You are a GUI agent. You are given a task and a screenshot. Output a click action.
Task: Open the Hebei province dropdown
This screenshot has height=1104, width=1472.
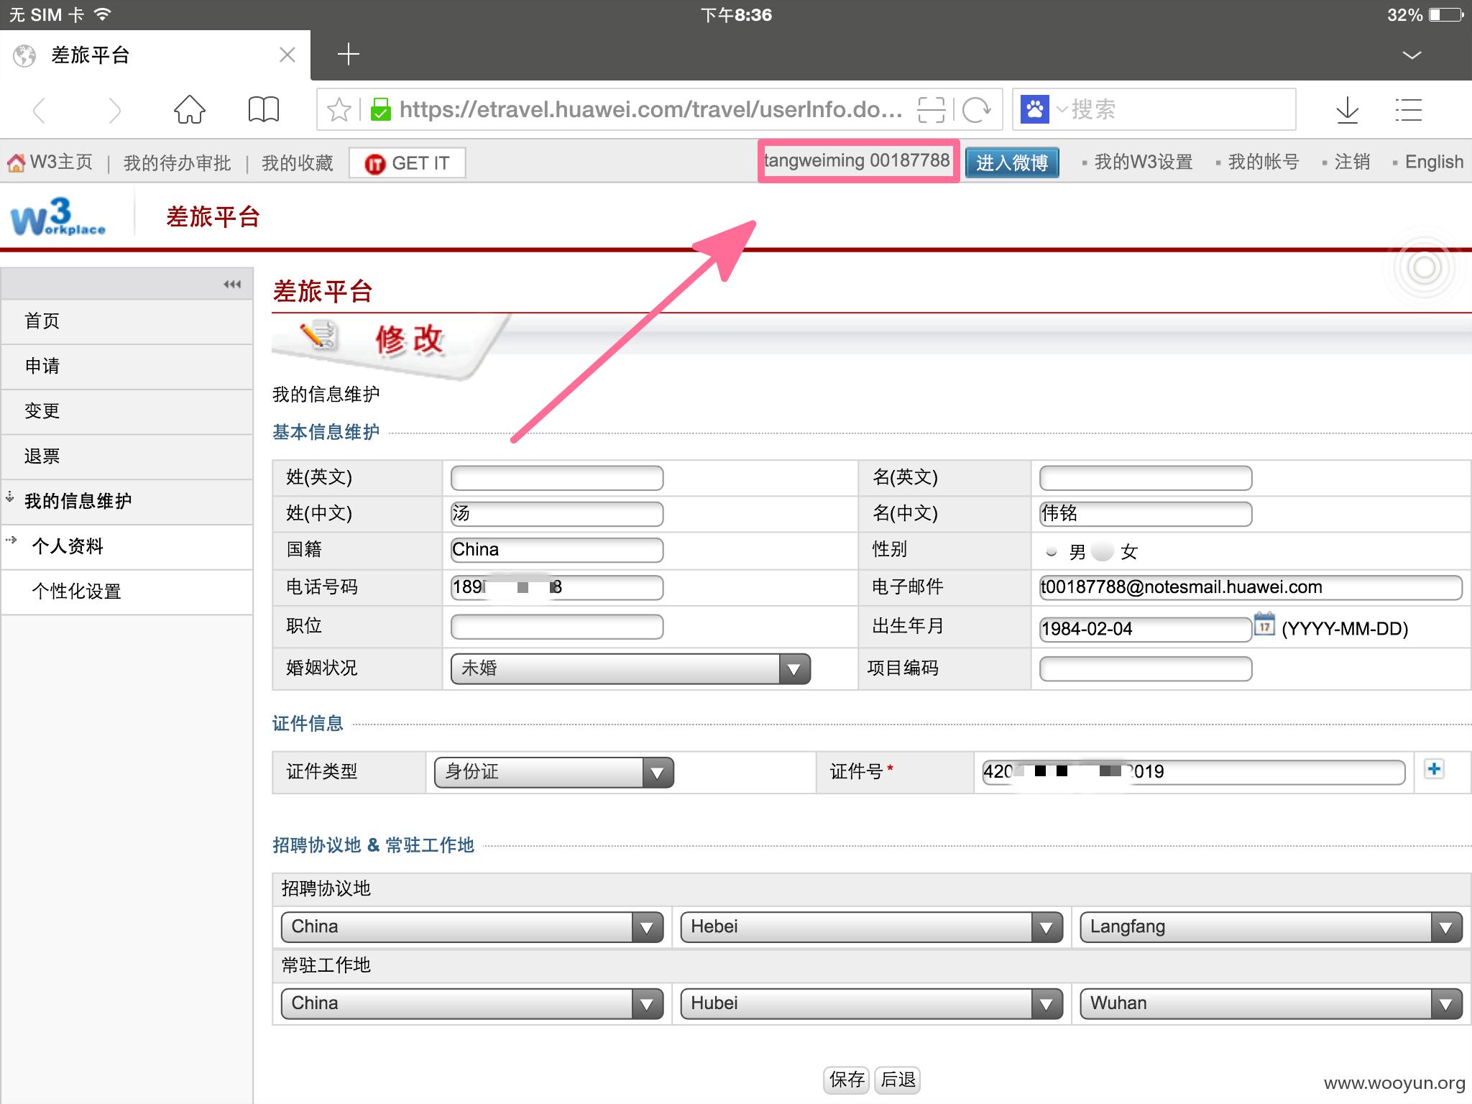872,927
